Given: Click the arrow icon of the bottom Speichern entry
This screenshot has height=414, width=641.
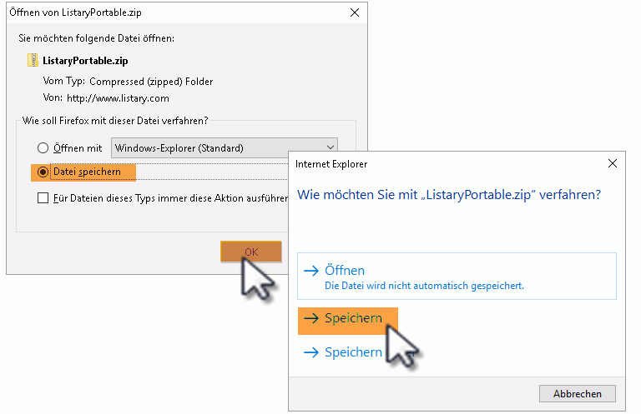Looking at the screenshot, I should 311,352.
